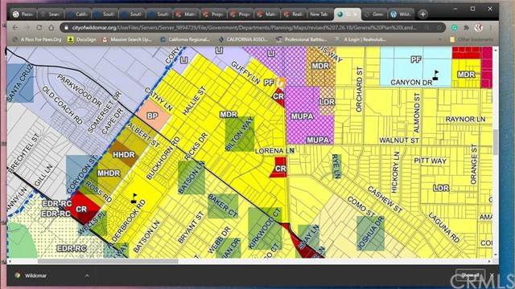
Task: Switch to the 'New Tab' tab
Action: (319, 14)
